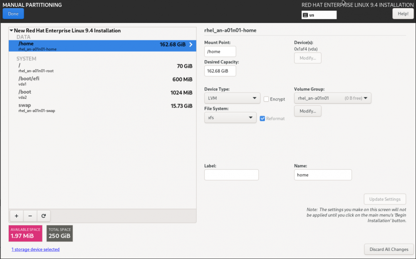The width and height of the screenshot is (416, 259).
Task: Open the 1 storage device selected link
Action: click(35, 249)
